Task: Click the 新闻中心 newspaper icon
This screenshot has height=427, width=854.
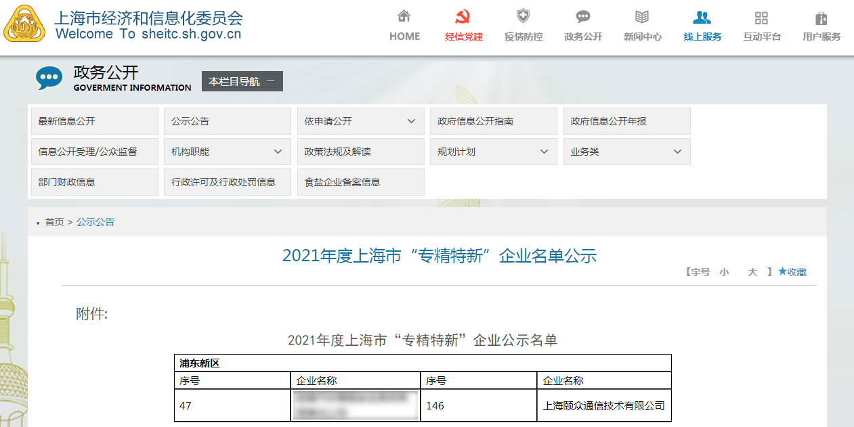Action: click(x=642, y=17)
